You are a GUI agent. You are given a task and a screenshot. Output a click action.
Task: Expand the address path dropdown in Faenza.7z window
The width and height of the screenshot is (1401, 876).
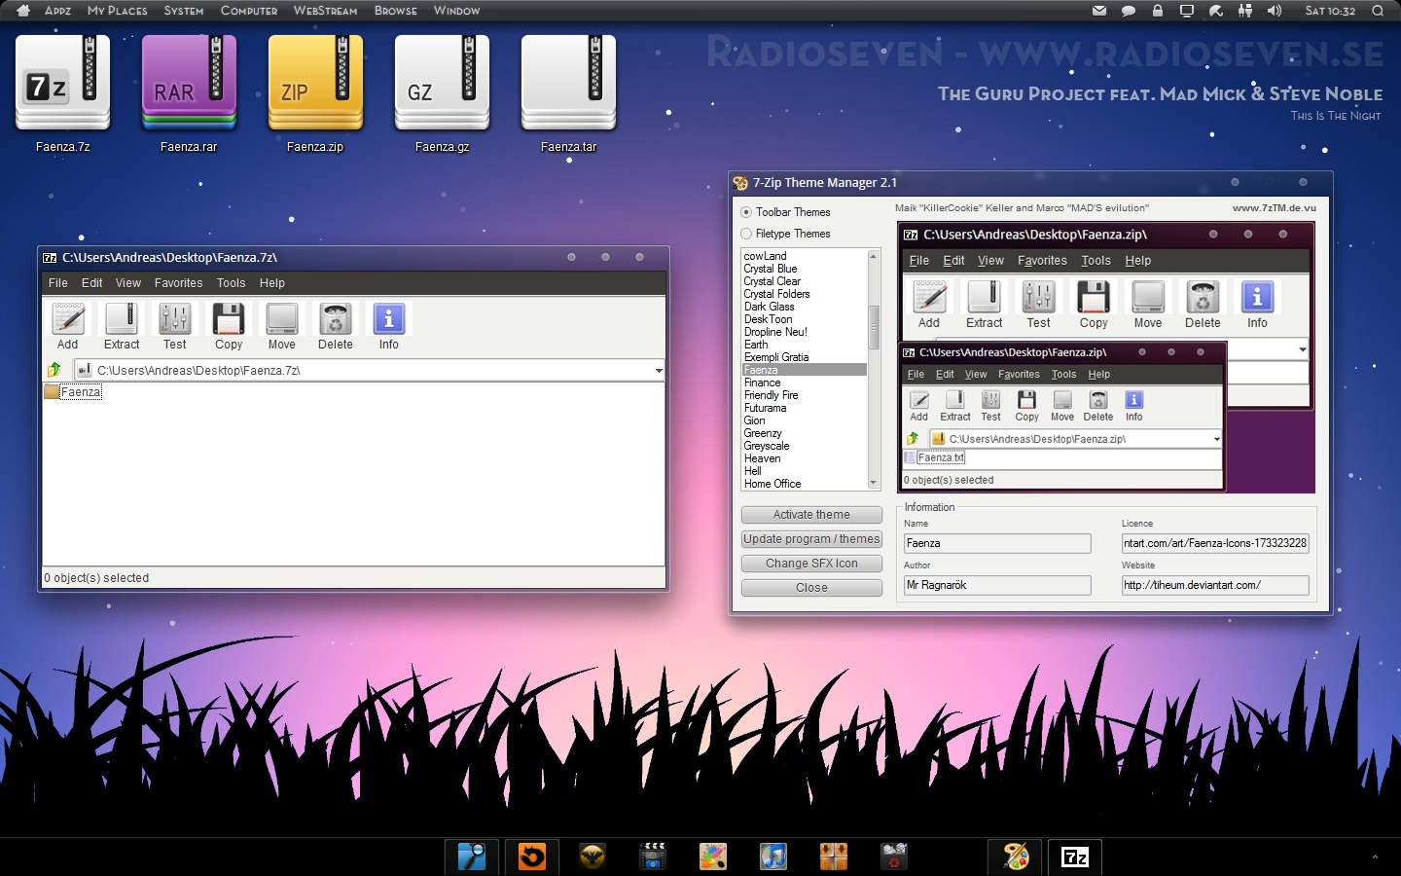pyautogui.click(x=659, y=371)
